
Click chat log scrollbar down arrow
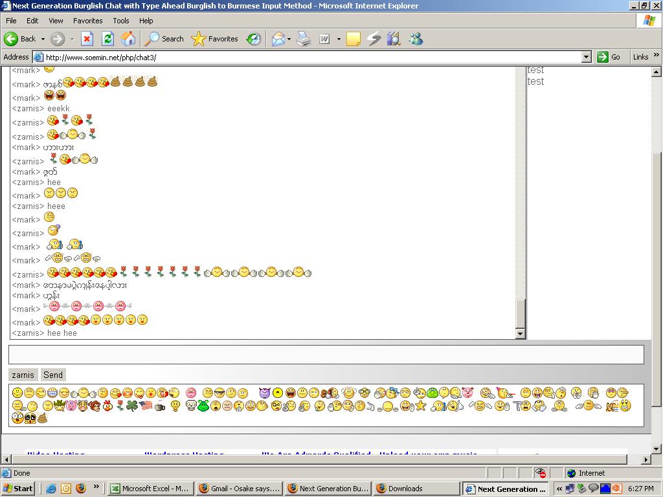[x=521, y=334]
